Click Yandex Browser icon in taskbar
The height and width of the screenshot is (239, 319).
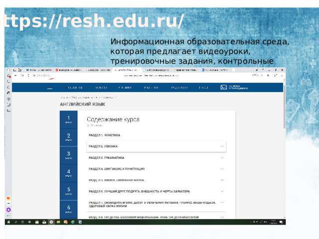click(x=51, y=222)
